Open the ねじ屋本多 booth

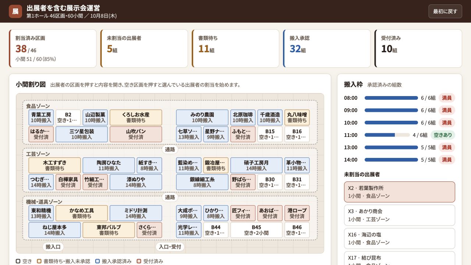click(x=54, y=230)
